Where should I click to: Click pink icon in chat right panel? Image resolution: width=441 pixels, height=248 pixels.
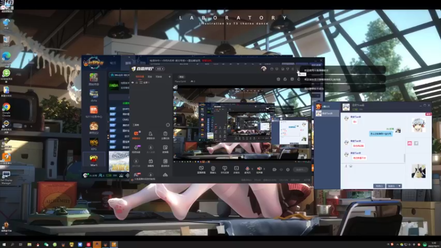point(410,143)
